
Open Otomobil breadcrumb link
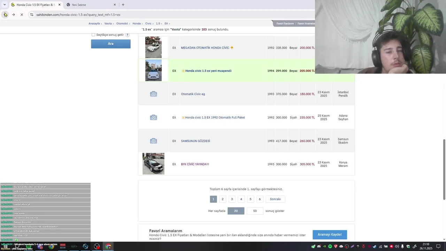coord(122,23)
